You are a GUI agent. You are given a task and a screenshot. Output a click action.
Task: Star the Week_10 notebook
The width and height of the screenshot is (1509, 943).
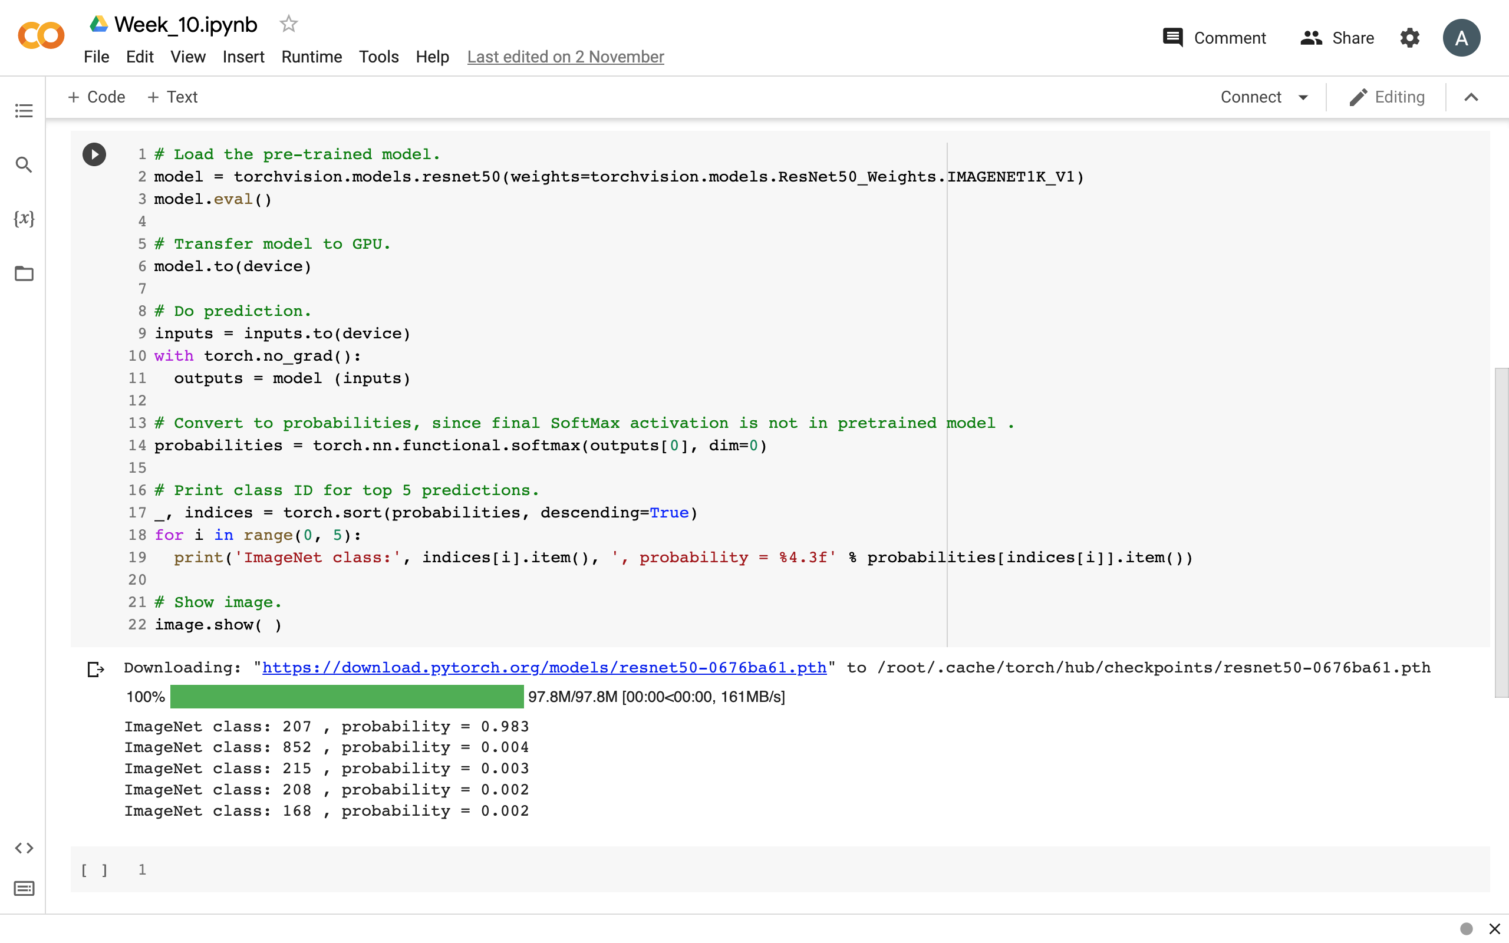click(288, 24)
